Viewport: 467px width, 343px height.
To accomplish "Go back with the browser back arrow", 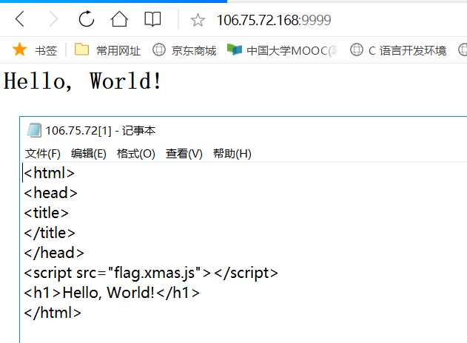I will 20,19.
